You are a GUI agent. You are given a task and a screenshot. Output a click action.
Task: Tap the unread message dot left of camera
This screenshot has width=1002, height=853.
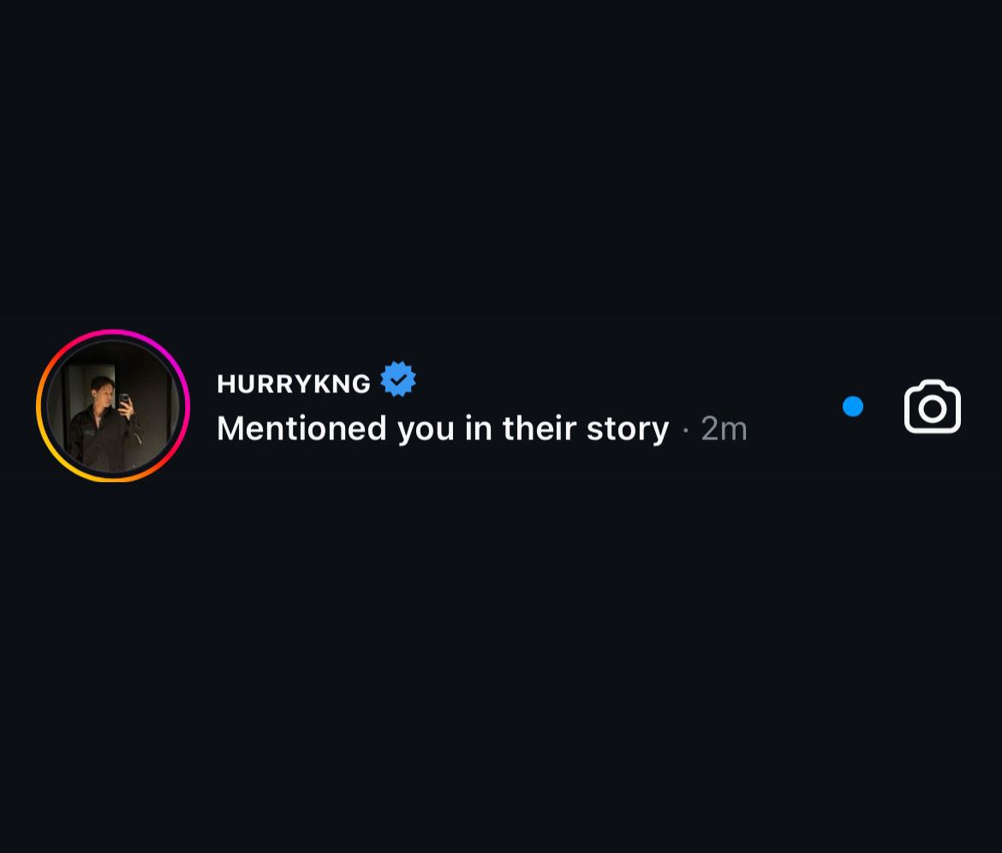[852, 407]
